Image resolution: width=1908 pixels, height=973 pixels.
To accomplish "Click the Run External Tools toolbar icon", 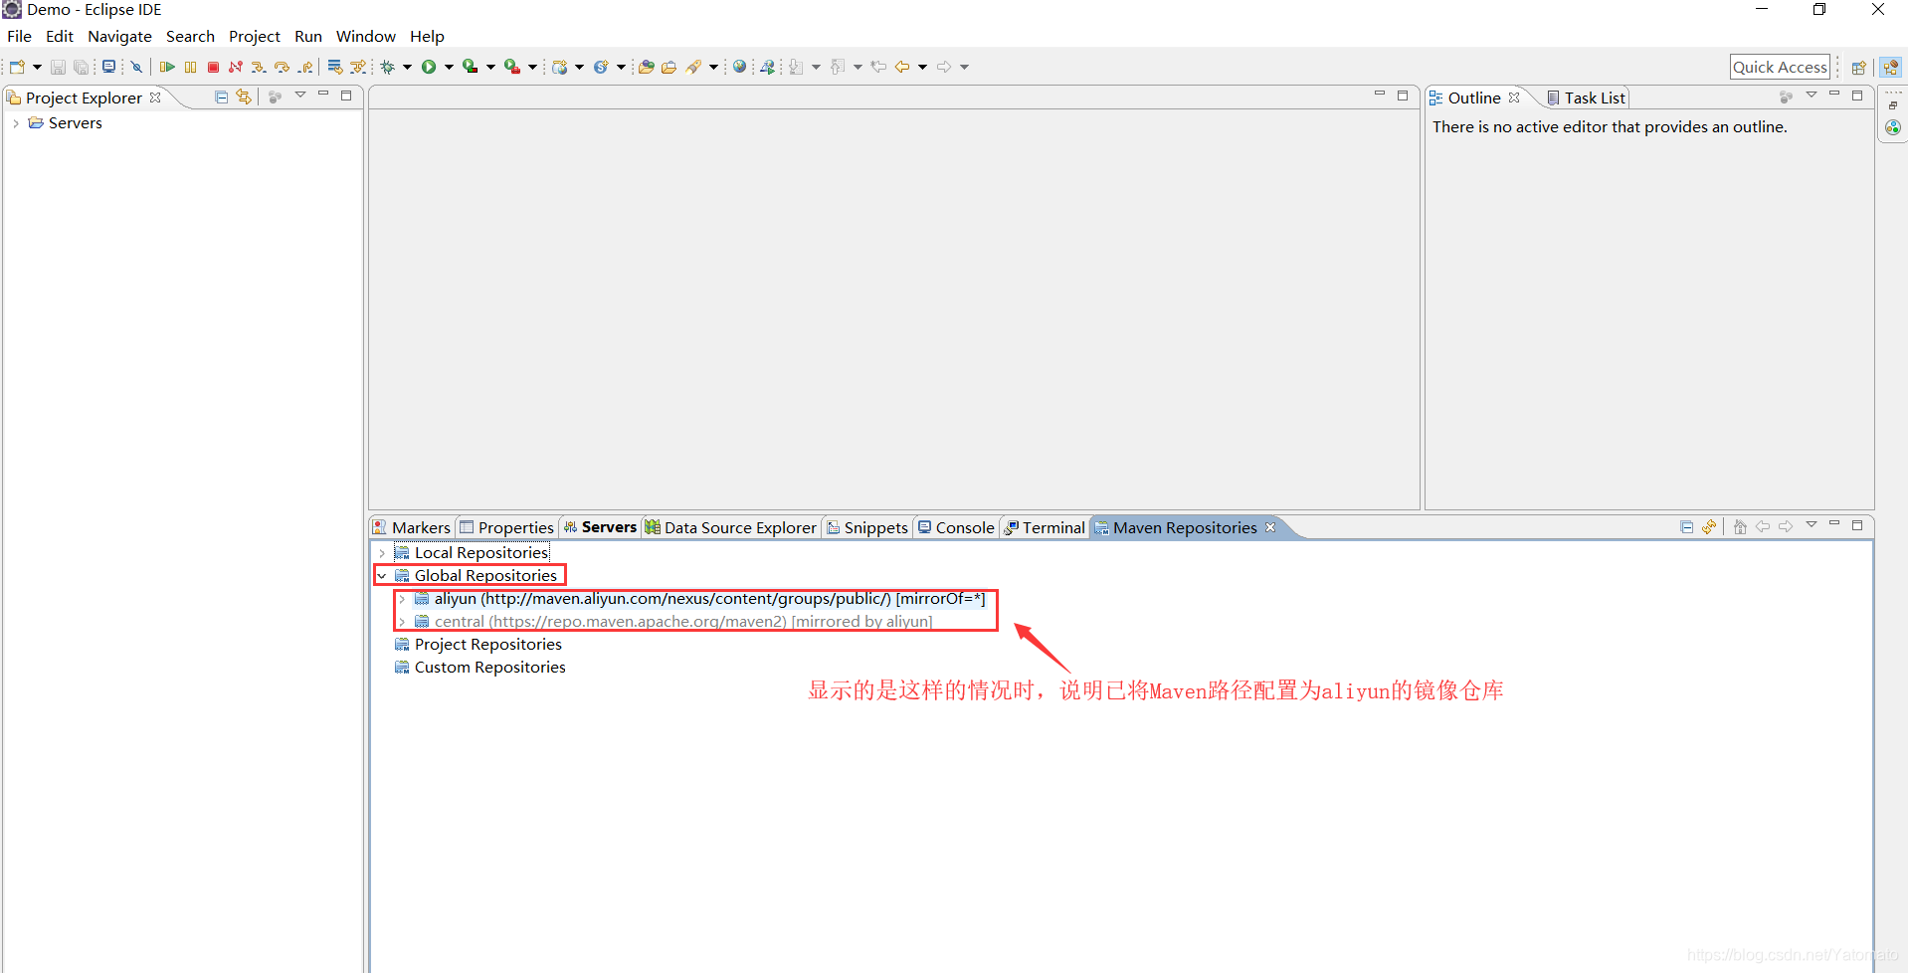I will click(x=512, y=67).
